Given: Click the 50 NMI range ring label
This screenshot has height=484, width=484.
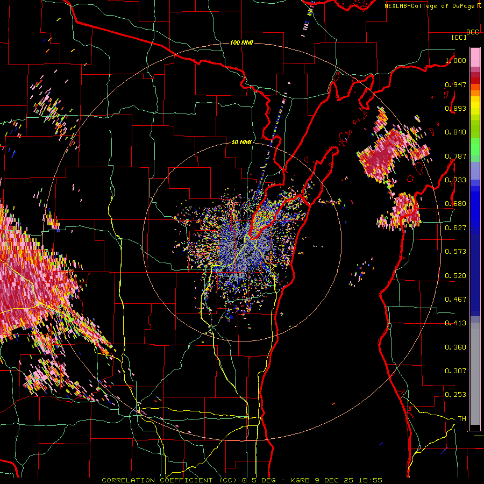Looking at the screenshot, I should coord(241,143).
